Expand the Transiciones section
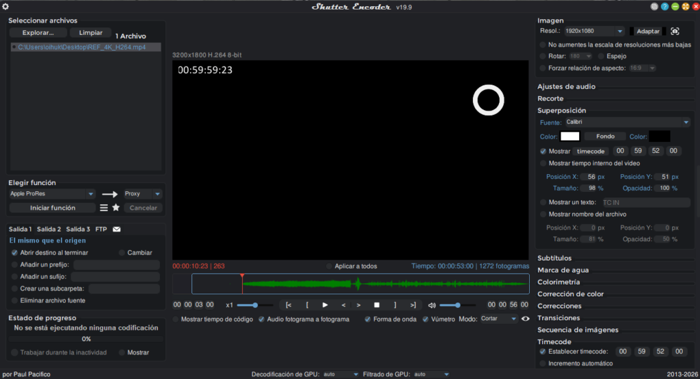The image size is (700, 379). (x=558, y=318)
